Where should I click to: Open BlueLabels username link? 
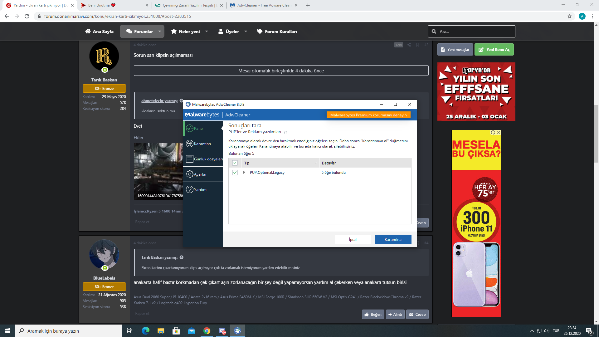pyautogui.click(x=104, y=278)
